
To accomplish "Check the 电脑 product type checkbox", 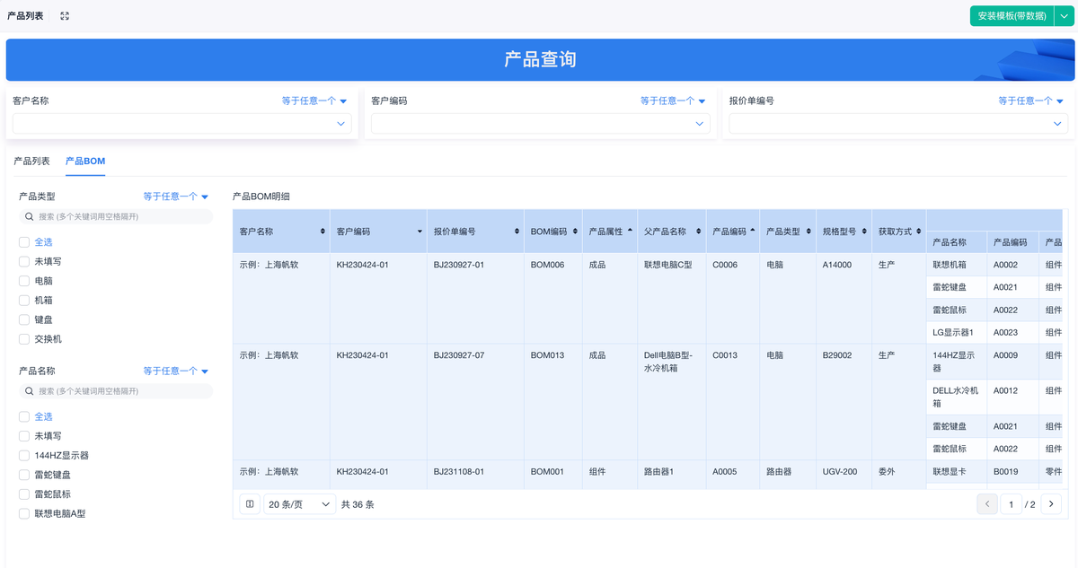I will 24,281.
